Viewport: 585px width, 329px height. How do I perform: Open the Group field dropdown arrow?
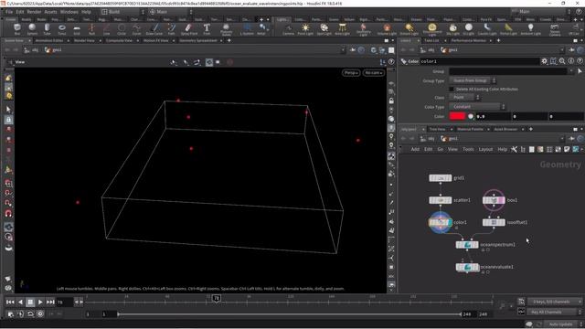(571, 71)
